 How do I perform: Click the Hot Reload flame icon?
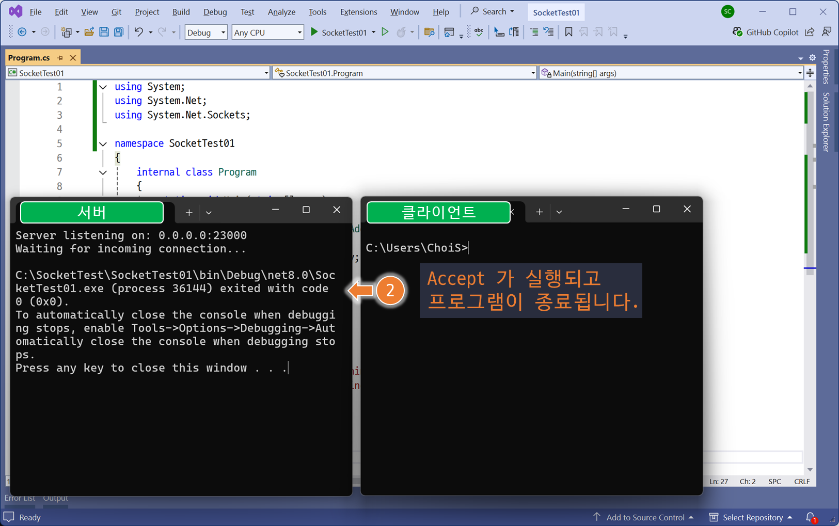coord(401,32)
